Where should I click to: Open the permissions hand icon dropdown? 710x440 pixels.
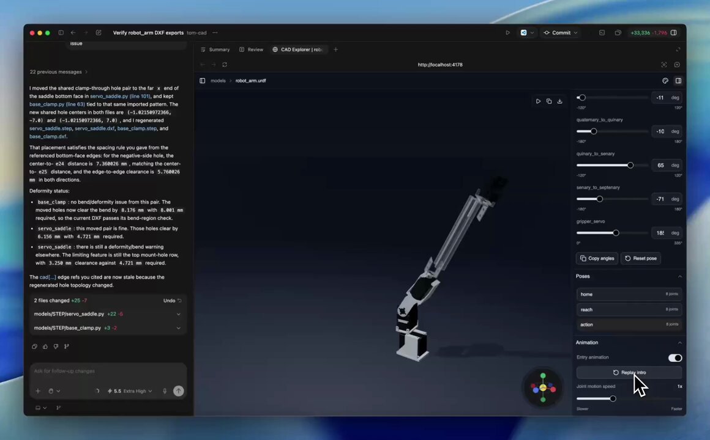tap(54, 391)
